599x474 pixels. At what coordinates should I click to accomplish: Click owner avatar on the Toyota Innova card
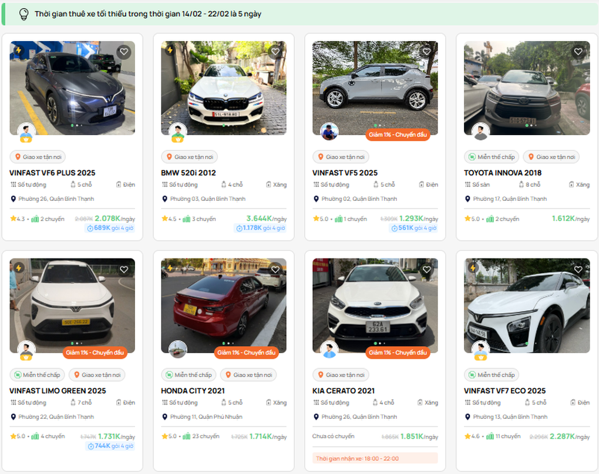pyautogui.click(x=480, y=132)
